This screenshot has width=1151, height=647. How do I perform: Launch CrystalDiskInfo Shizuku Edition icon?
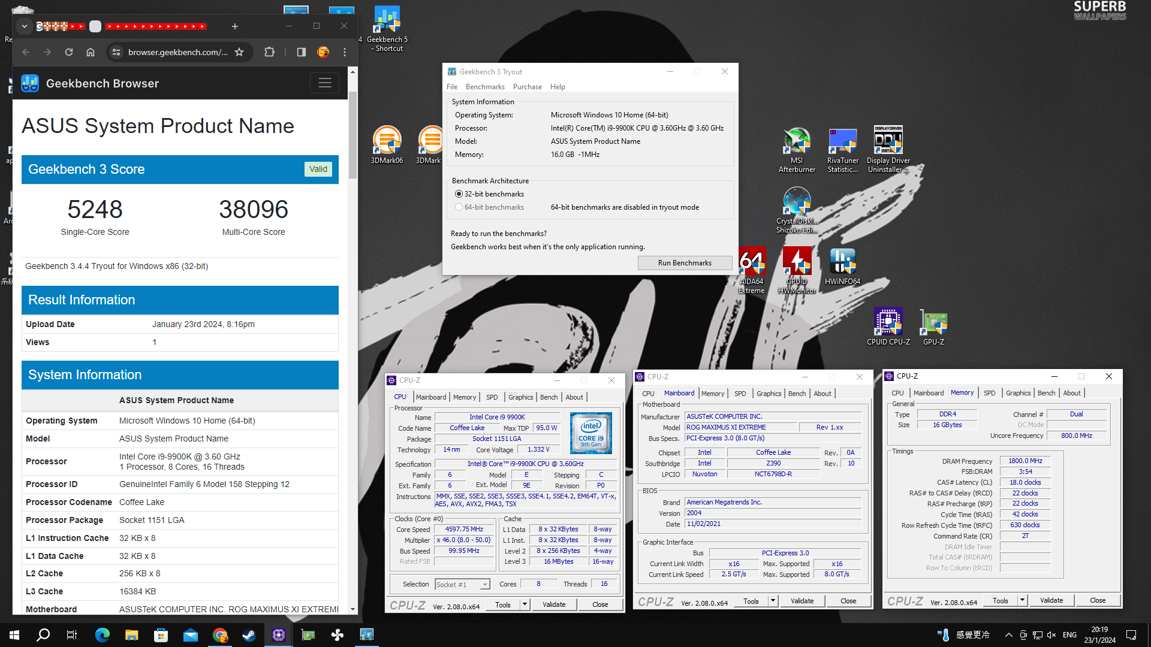click(x=797, y=210)
